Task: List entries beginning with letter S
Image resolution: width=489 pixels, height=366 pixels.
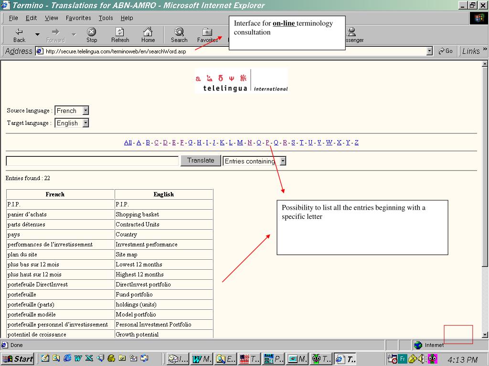Action: pyautogui.click(x=293, y=142)
